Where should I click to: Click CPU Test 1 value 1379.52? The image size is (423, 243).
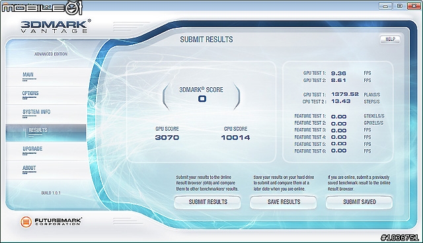(x=345, y=94)
